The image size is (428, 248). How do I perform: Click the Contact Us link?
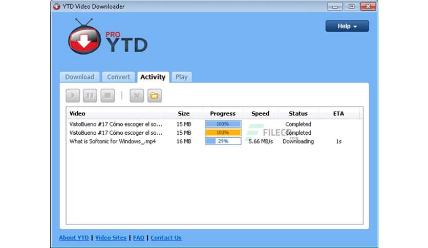tap(166, 238)
